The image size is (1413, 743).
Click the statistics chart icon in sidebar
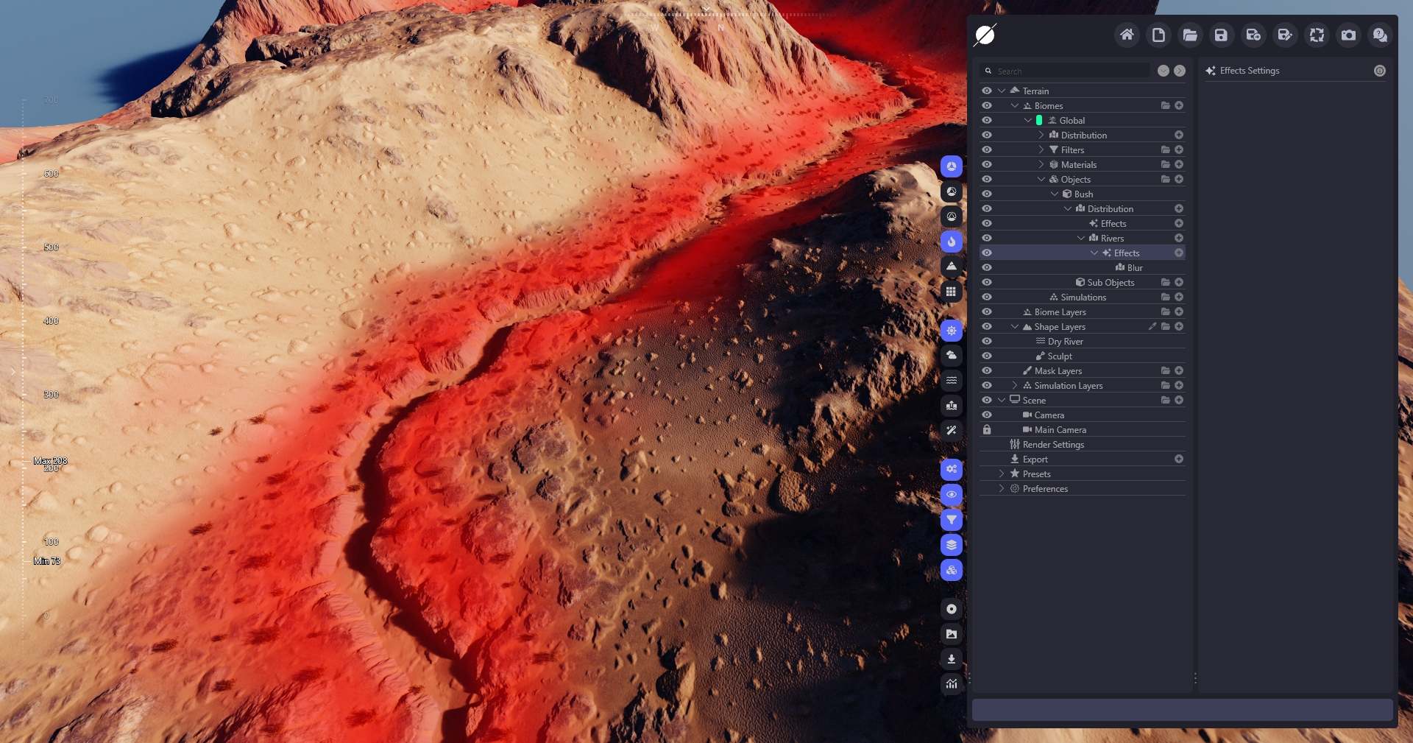[952, 684]
